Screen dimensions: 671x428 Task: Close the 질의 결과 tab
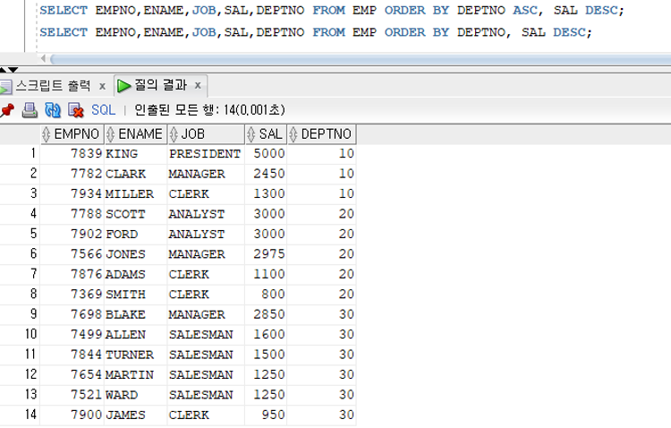pos(198,85)
